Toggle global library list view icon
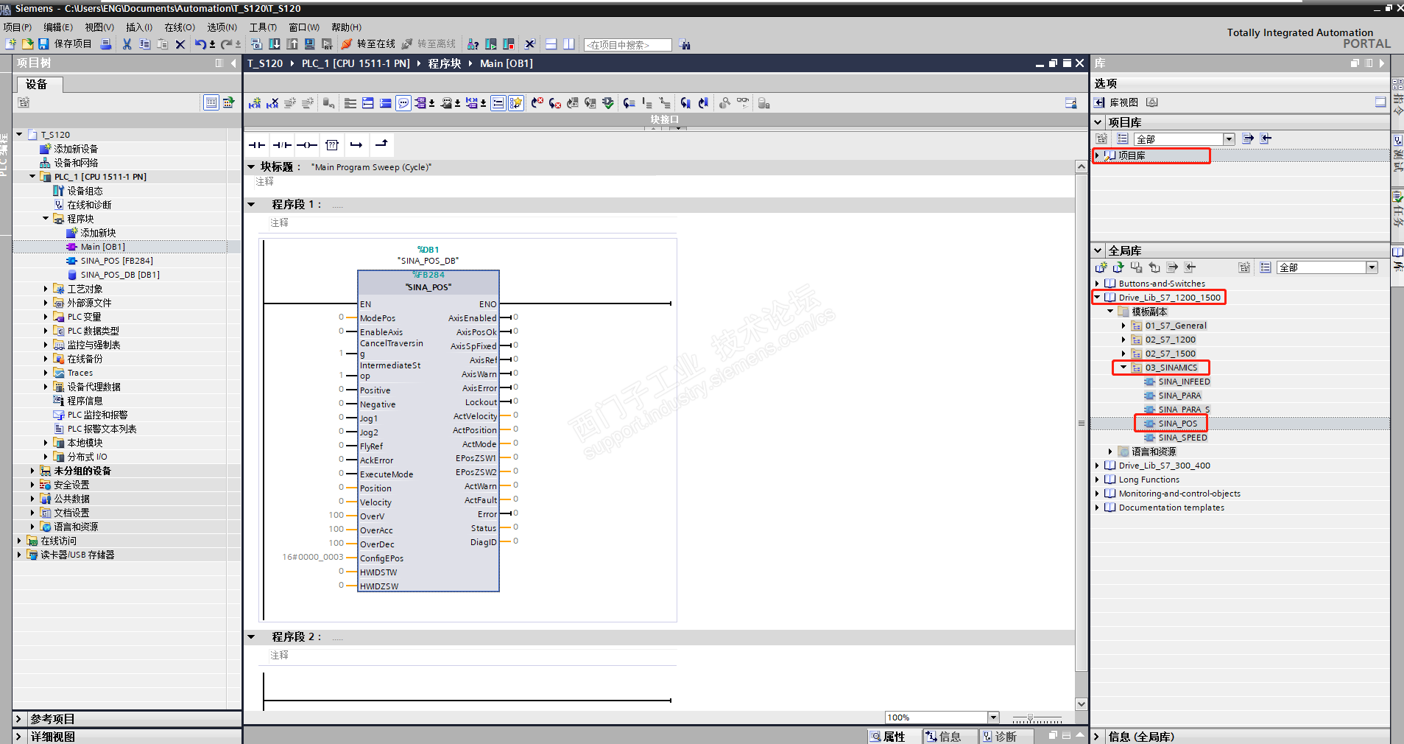 click(1266, 267)
